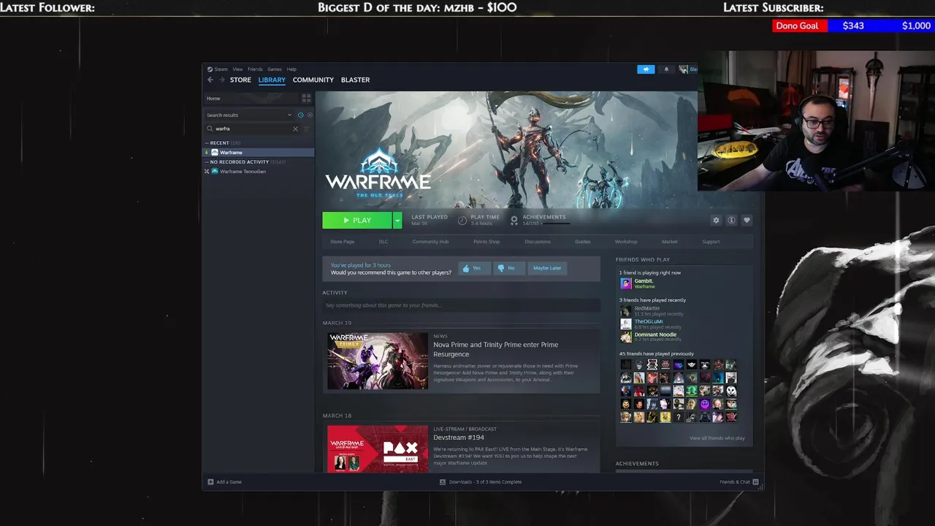
Task: Open Devstream #194 PAX East thumbnail
Action: click(378, 449)
